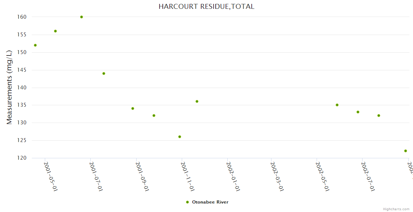Select the 134 mg/L data point

coord(133,108)
